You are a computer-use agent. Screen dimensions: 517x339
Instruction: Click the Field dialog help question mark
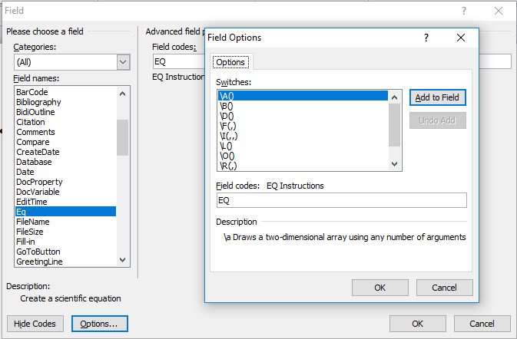coord(464,11)
